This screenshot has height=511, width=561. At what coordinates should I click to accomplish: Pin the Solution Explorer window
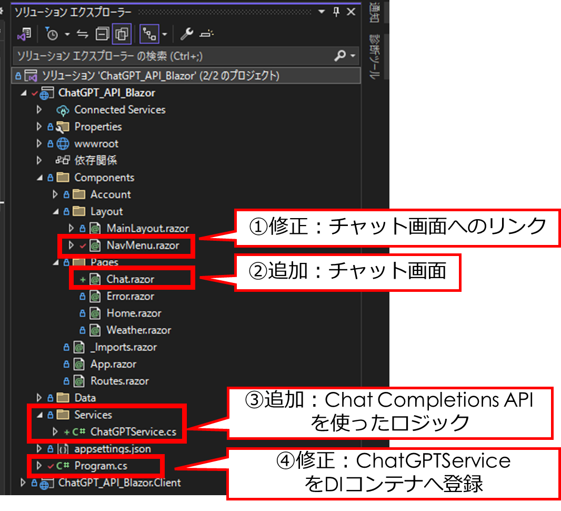[x=336, y=11]
